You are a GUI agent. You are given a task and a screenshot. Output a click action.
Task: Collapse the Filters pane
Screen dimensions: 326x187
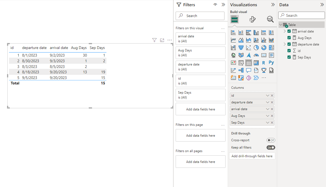[223, 5]
